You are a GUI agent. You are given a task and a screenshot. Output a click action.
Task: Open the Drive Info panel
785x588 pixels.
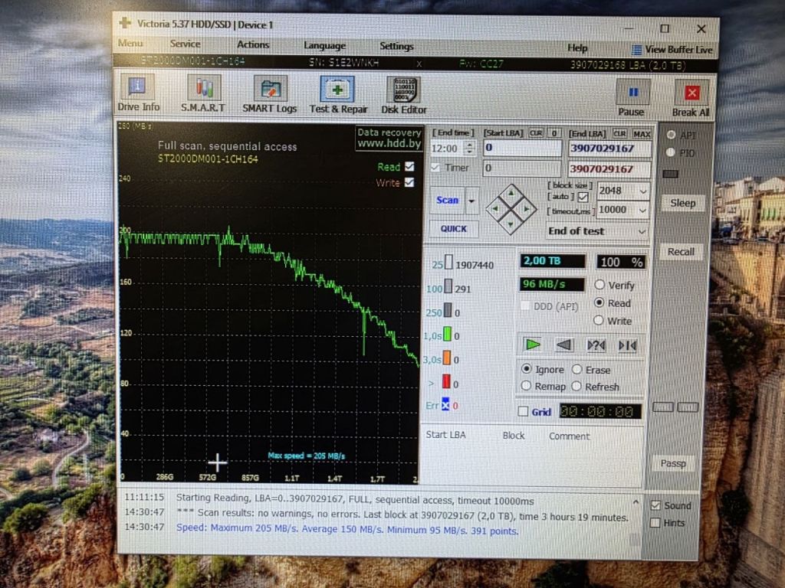coord(138,93)
